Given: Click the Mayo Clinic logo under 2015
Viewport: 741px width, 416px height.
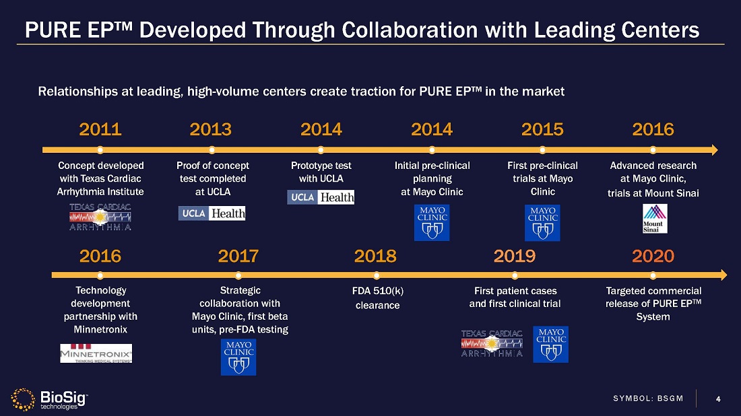Looking at the screenshot, I should (542, 223).
